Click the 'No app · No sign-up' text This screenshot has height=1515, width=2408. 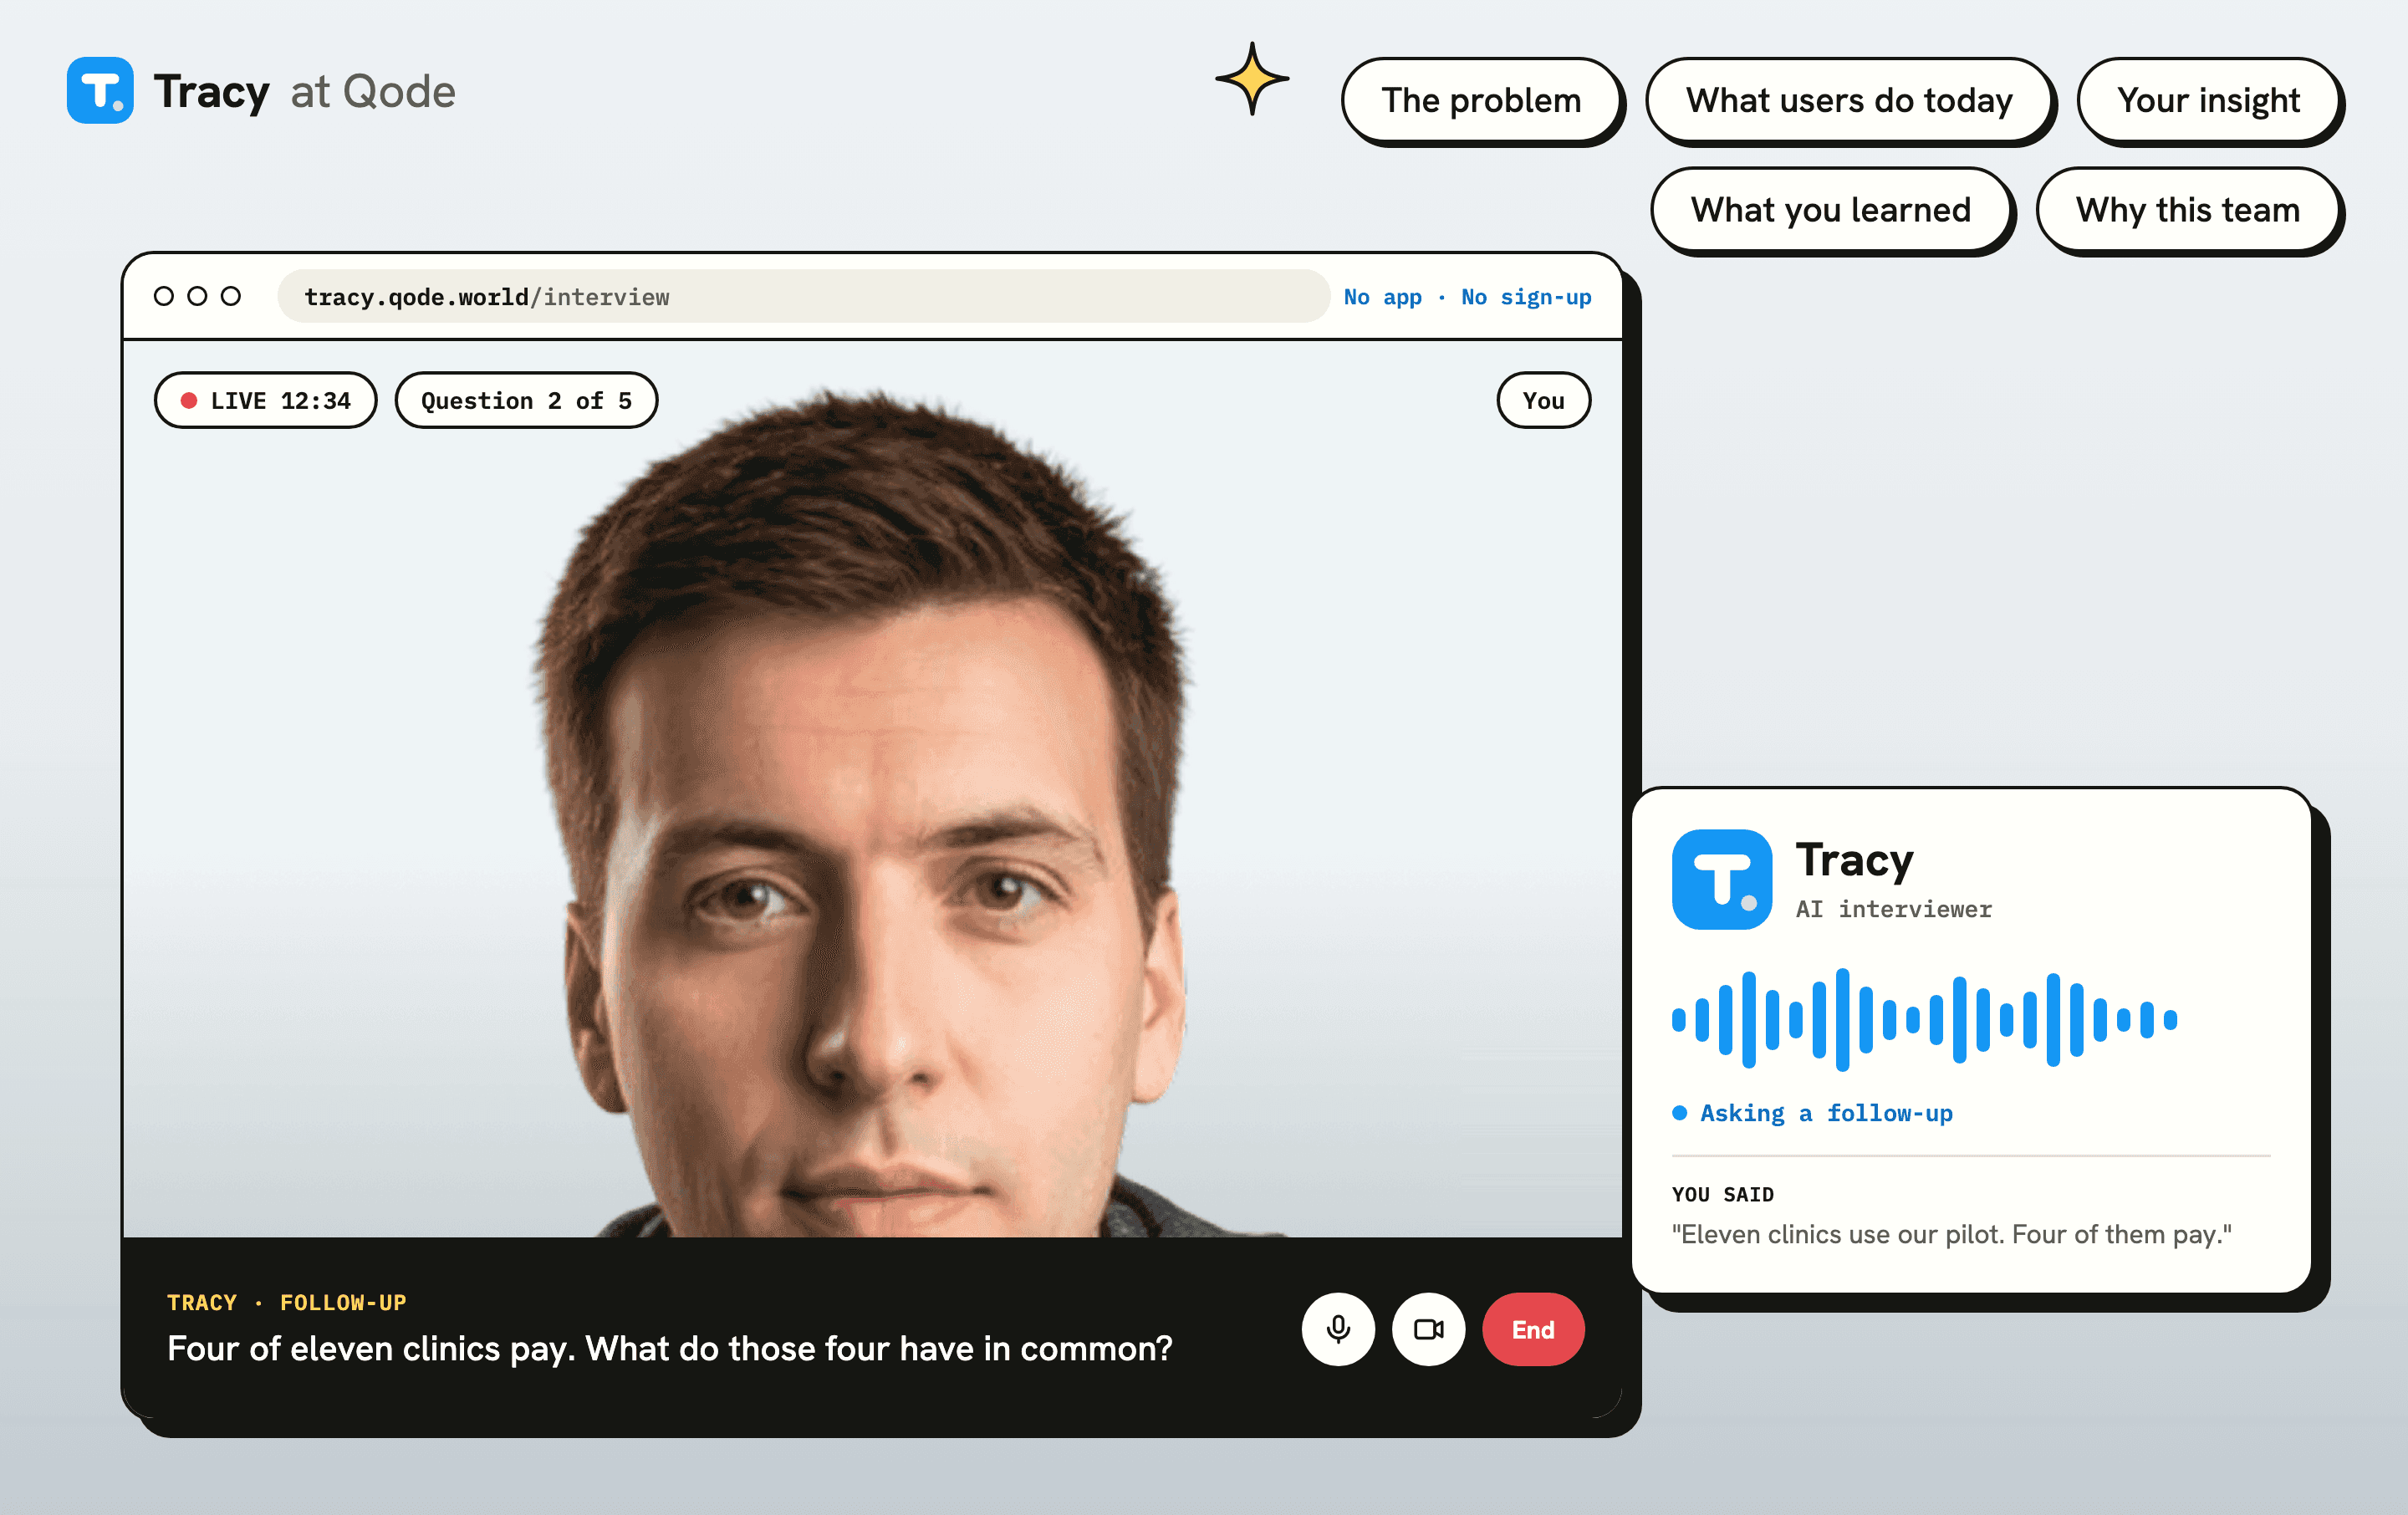[1467, 297]
